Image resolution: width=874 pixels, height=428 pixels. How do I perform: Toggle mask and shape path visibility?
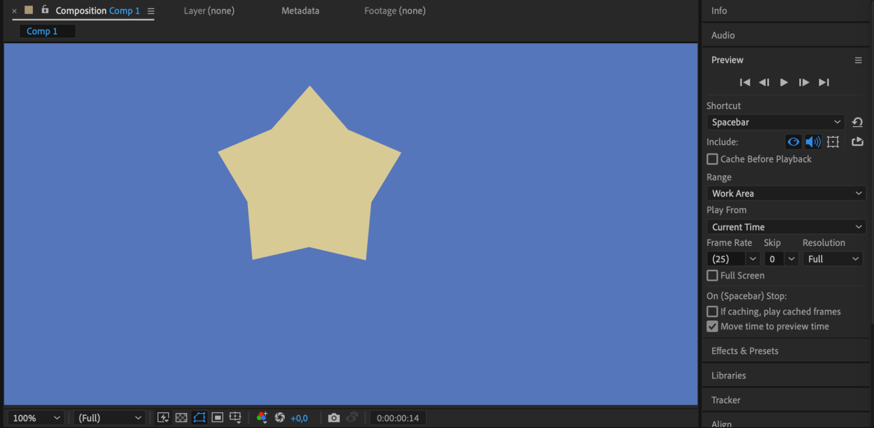click(x=199, y=418)
